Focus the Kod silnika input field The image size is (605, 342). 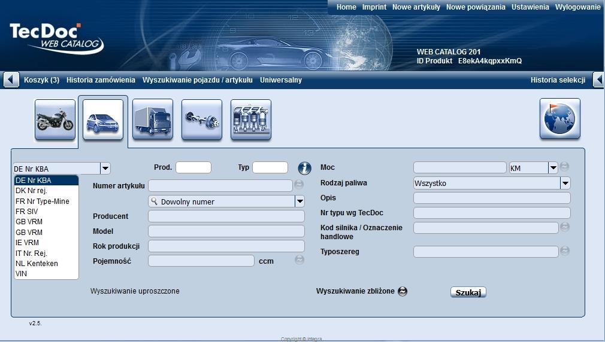pyautogui.click(x=486, y=228)
